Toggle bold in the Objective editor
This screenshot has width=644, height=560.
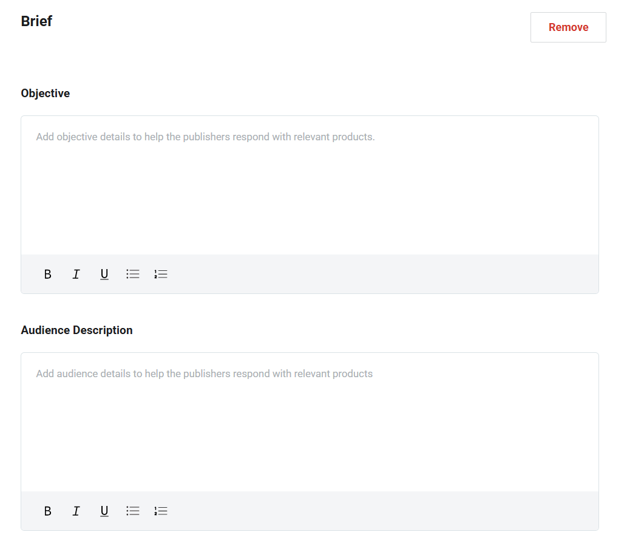pyautogui.click(x=48, y=274)
